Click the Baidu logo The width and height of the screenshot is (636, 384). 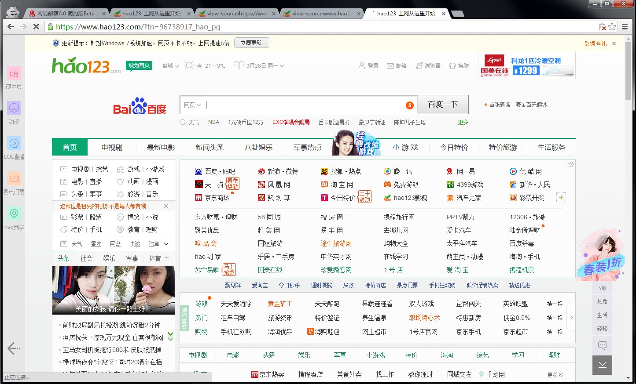pyautogui.click(x=140, y=106)
